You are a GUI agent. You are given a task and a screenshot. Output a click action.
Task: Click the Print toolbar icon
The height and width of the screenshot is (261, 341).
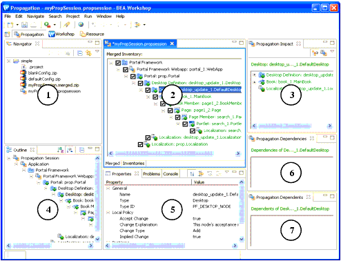(x=34, y=25)
